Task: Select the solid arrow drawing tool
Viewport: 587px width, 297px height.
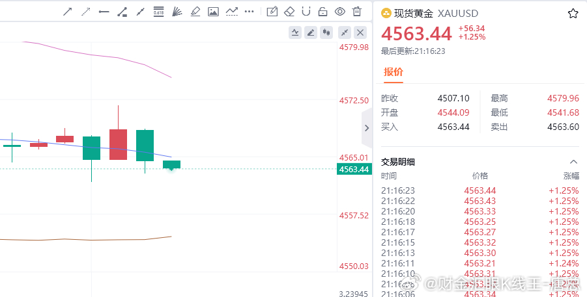Action: tap(67, 12)
